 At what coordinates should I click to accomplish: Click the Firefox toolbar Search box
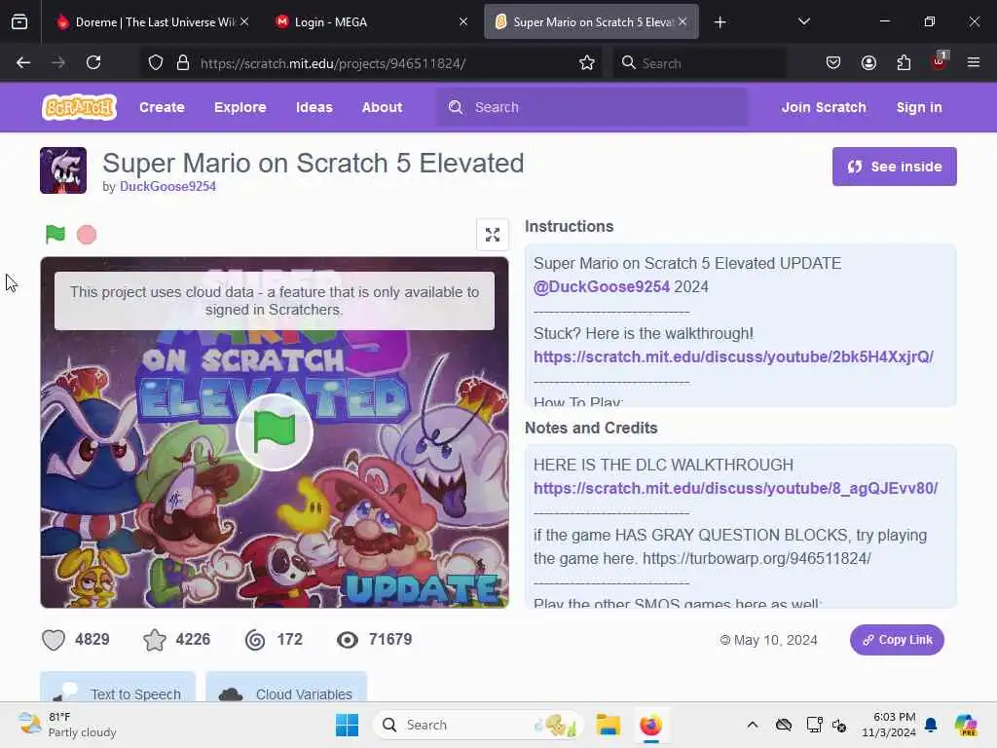click(699, 63)
